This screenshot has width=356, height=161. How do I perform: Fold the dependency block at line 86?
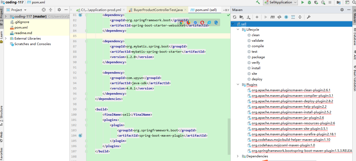86,41
